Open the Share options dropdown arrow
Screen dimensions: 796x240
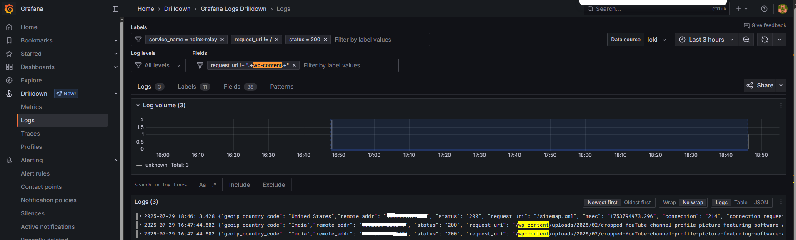[x=781, y=85]
